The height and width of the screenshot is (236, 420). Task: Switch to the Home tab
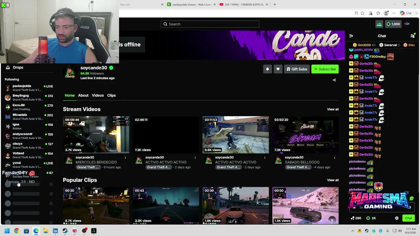[x=70, y=95]
